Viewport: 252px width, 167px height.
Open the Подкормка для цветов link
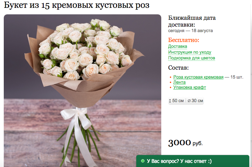point(192,58)
